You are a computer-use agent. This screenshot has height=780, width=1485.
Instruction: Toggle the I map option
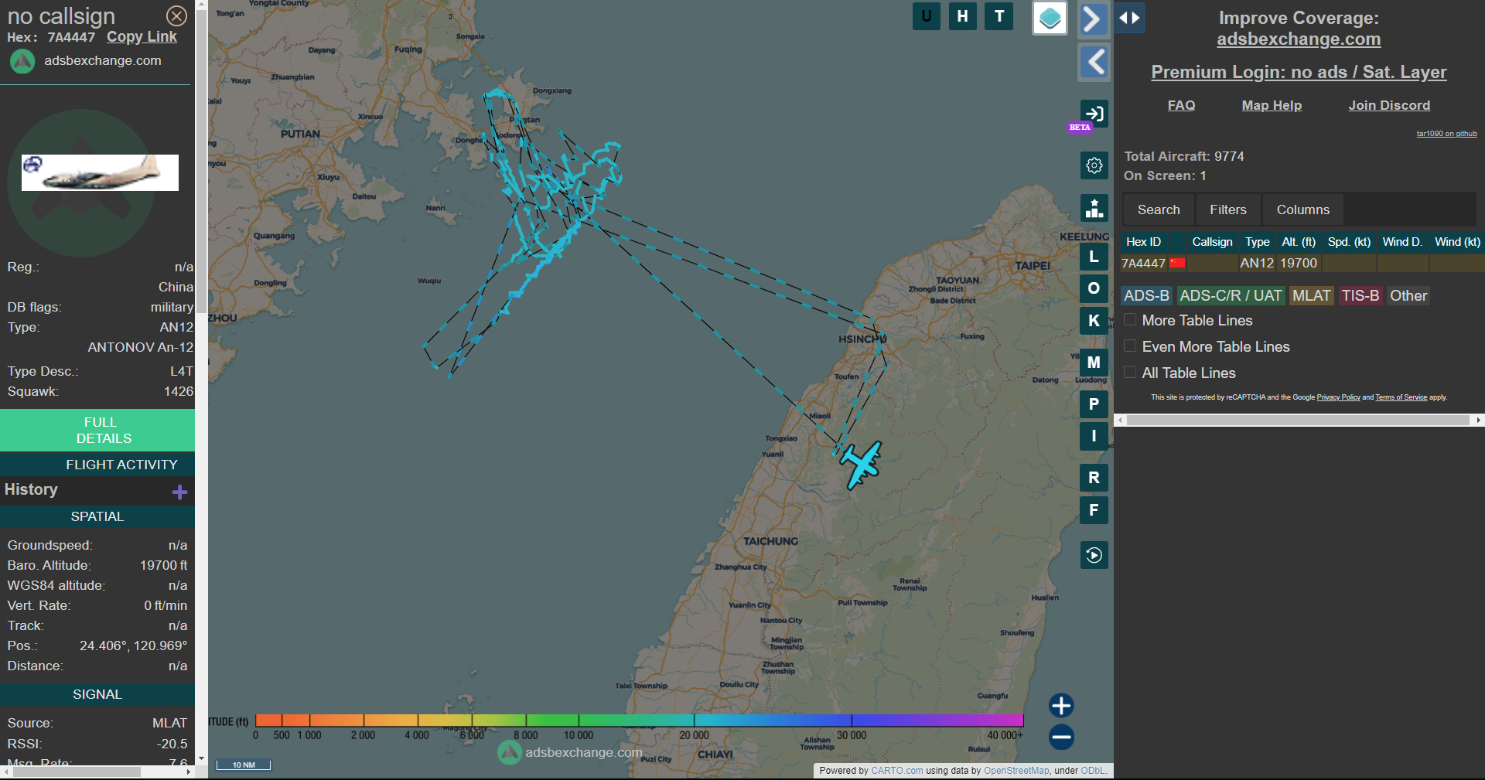[x=1094, y=436]
